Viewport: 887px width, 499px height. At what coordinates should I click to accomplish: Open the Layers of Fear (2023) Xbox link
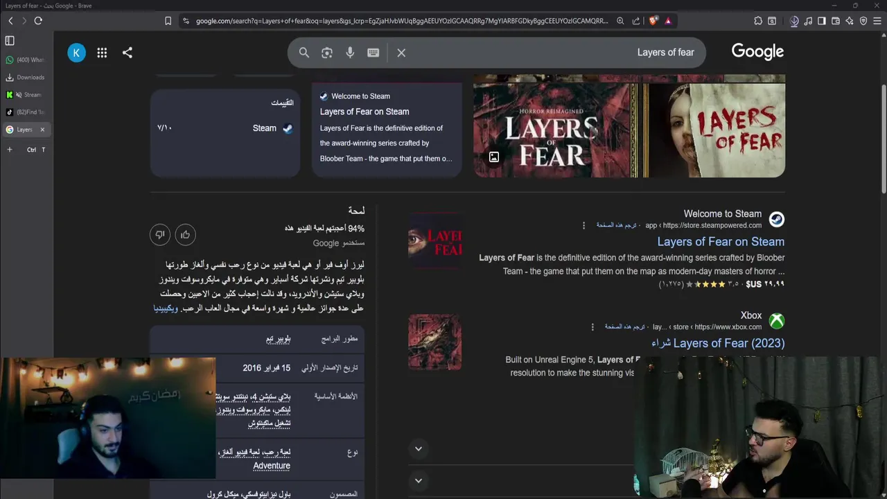[718, 343]
